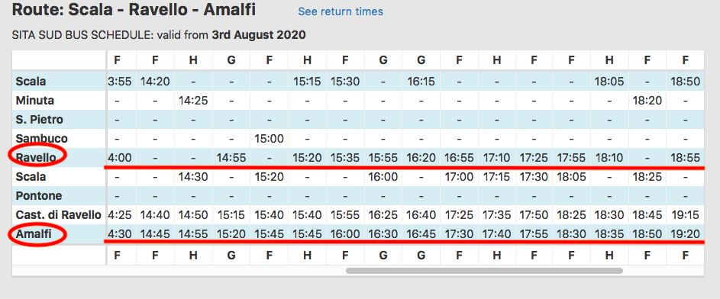Click the 18:05 Scala time in top row

[609, 82]
